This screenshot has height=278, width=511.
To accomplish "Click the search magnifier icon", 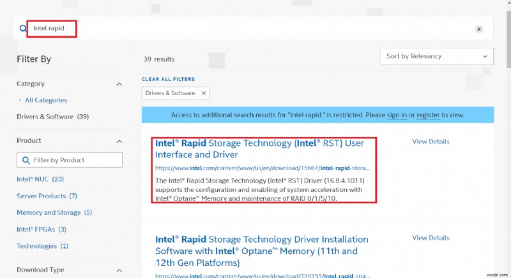I will [22, 29].
